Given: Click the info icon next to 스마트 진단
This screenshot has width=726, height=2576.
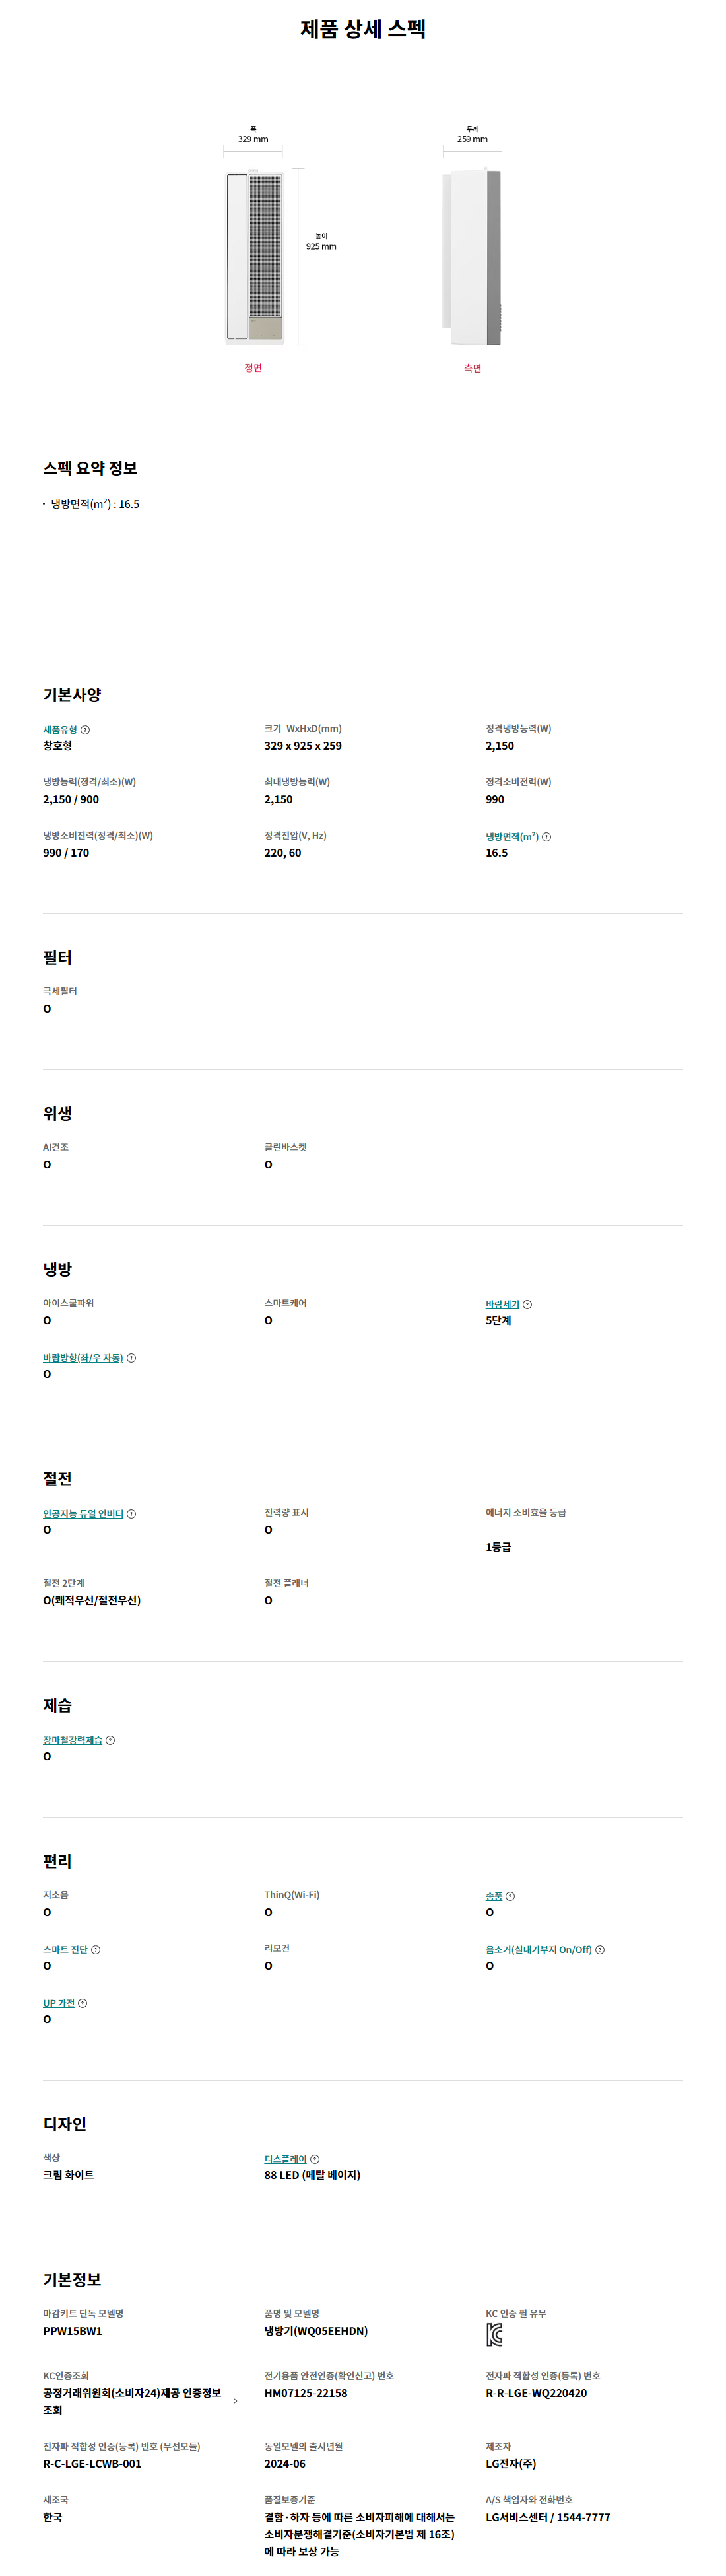Looking at the screenshot, I should pos(95,1950).
